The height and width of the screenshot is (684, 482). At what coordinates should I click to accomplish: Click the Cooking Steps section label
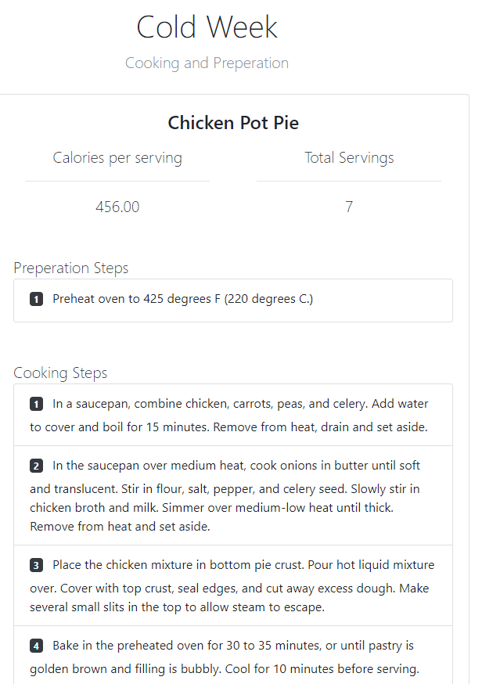click(60, 373)
